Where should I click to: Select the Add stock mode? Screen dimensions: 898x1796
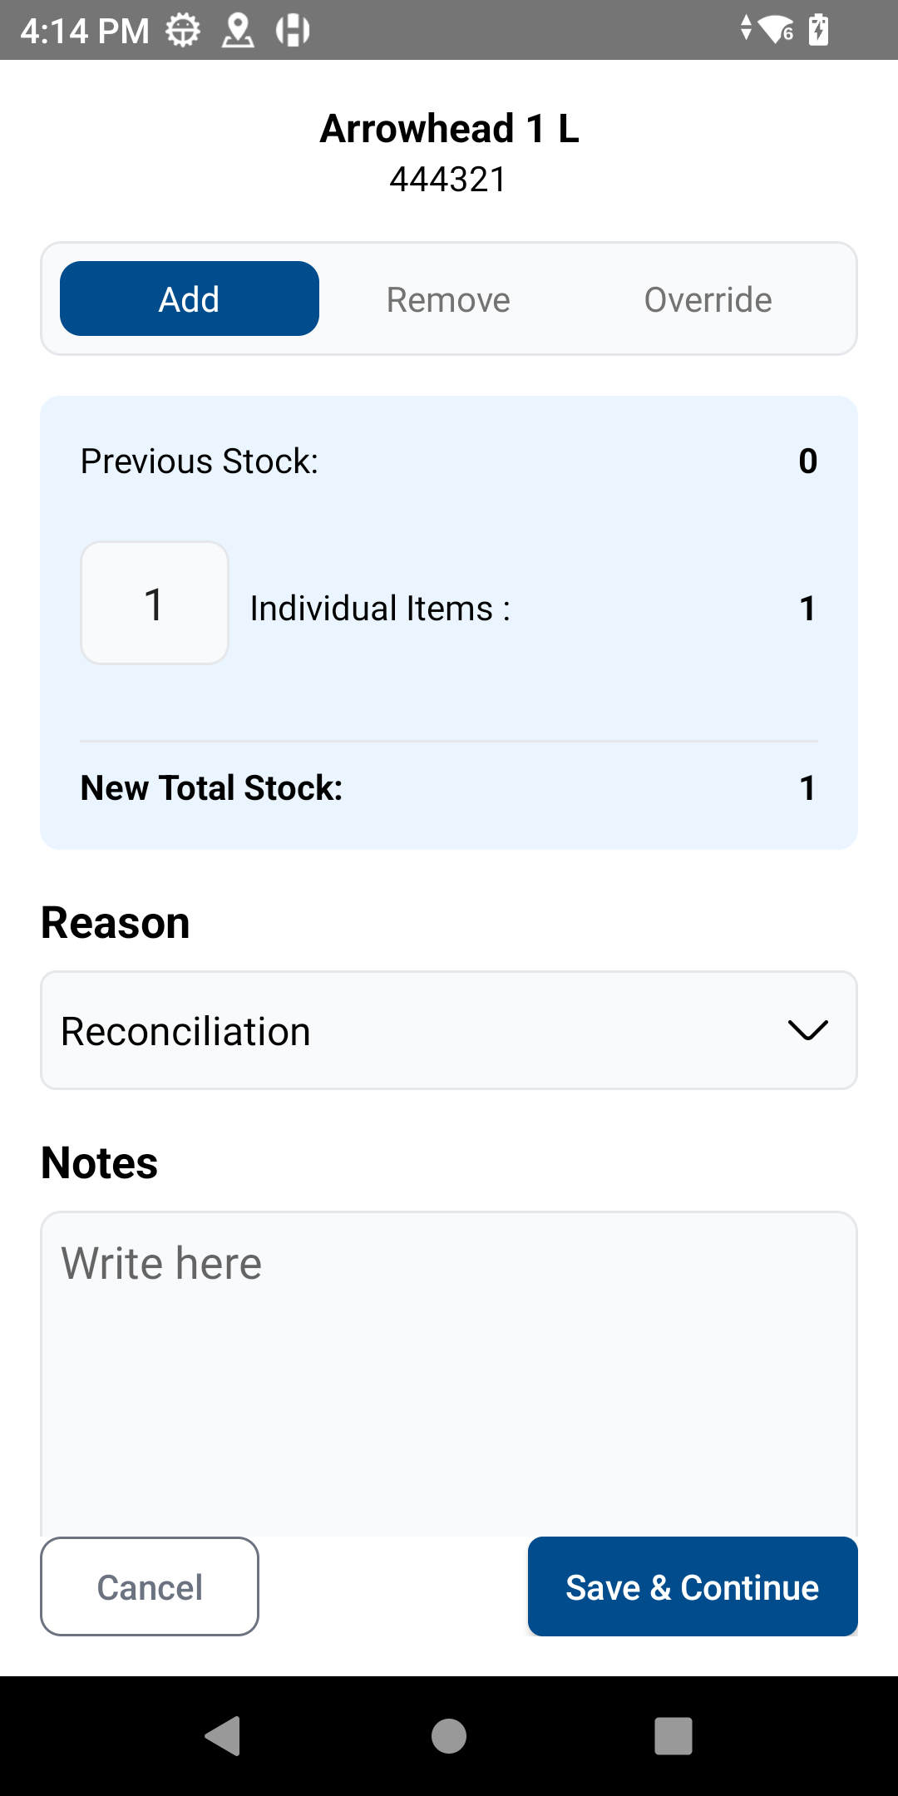pos(190,299)
